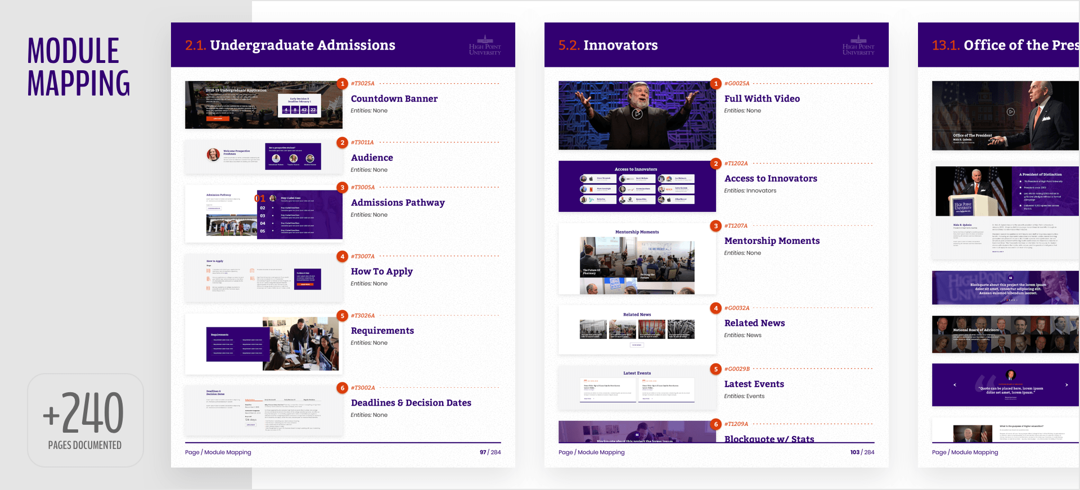Click the previous arrow in the quote carousel

(955, 385)
